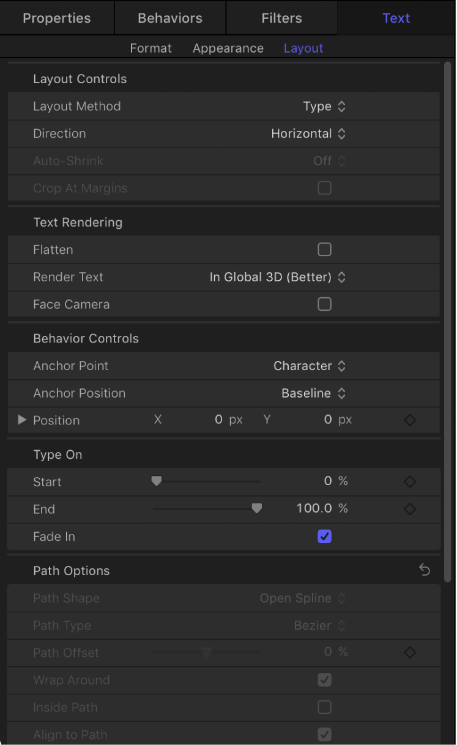The width and height of the screenshot is (457, 745).
Task: Open the Appearance pane
Action: pyautogui.click(x=228, y=48)
